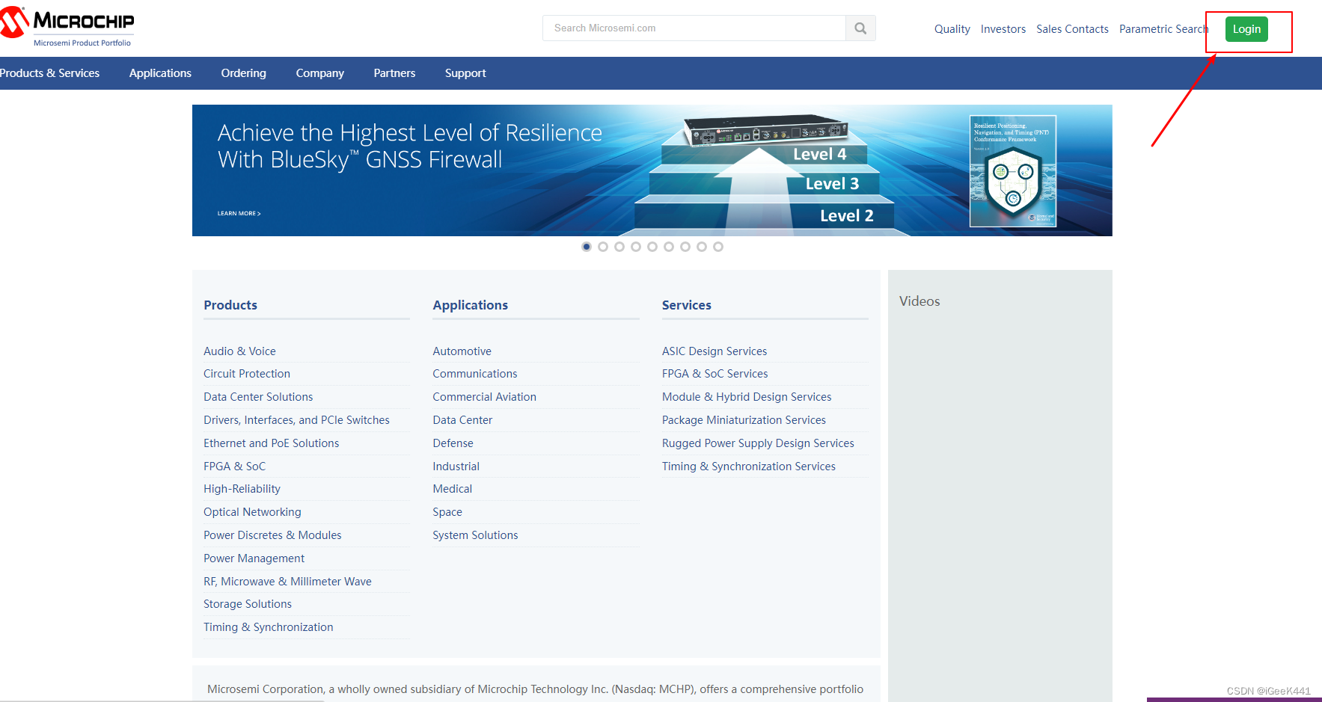
Task: Click the Services column heading
Action: pos(686,305)
